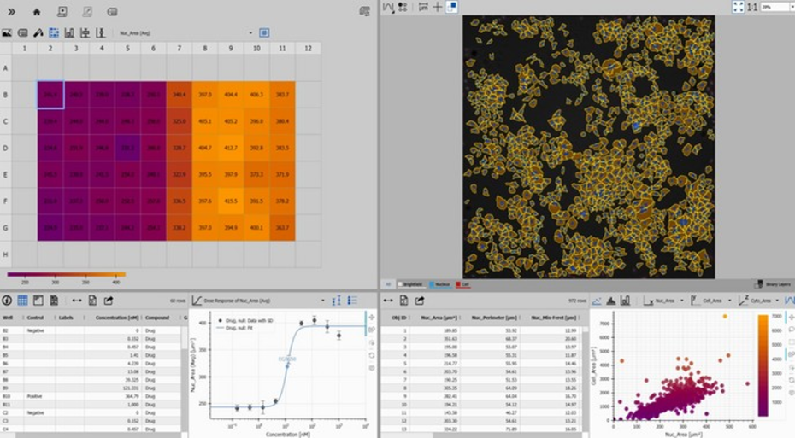Export objects table to file
Screen dimensions: 795x438
403,301
